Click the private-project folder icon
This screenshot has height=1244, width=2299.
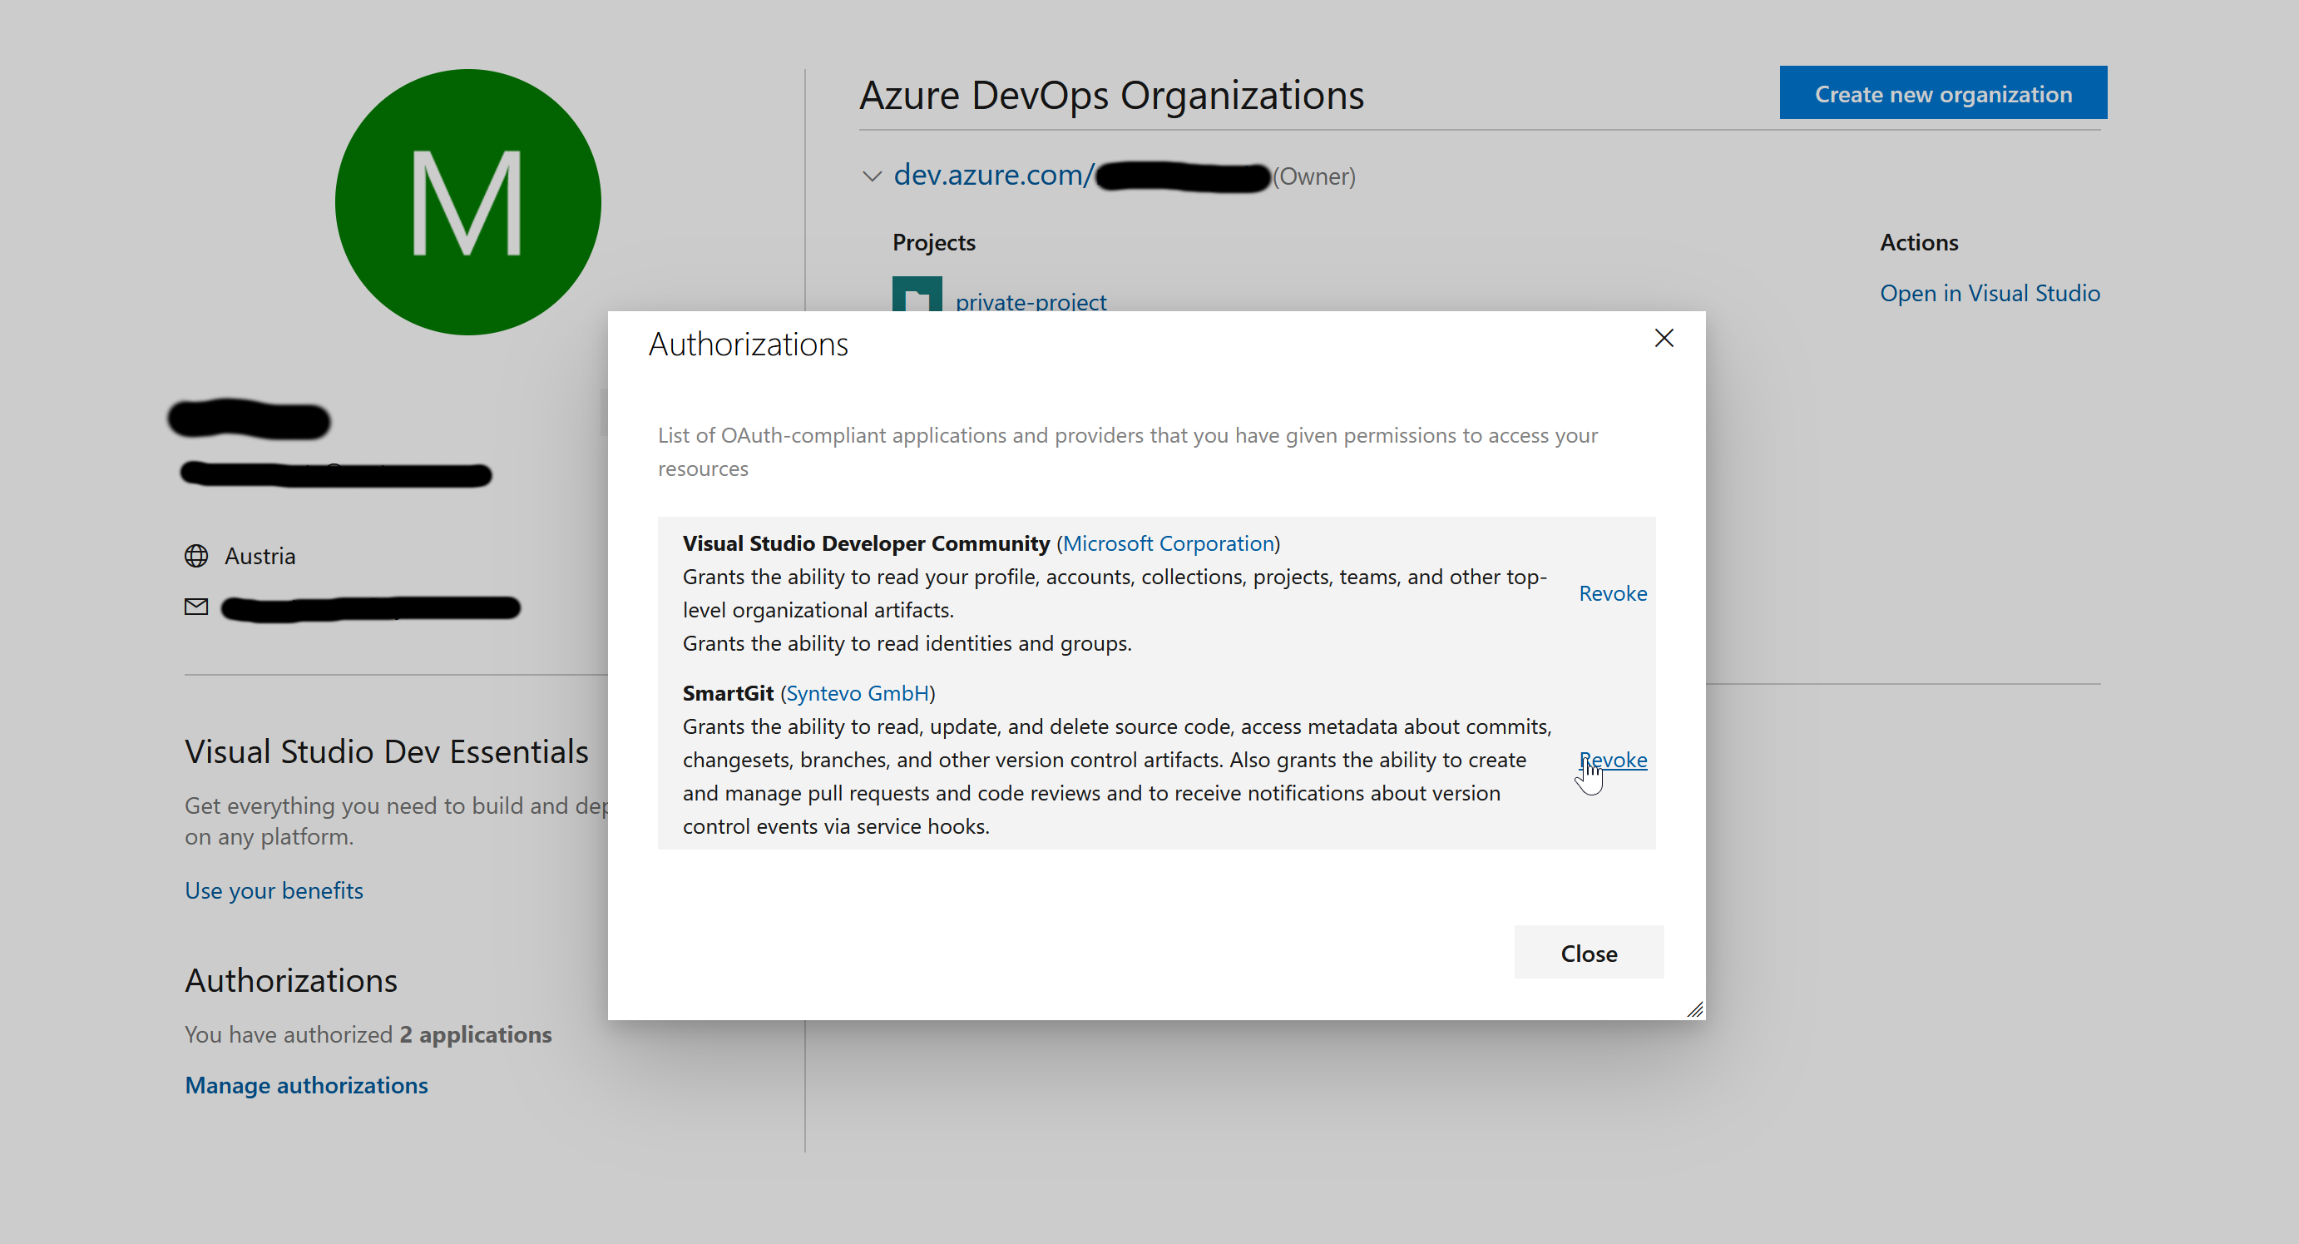point(917,295)
